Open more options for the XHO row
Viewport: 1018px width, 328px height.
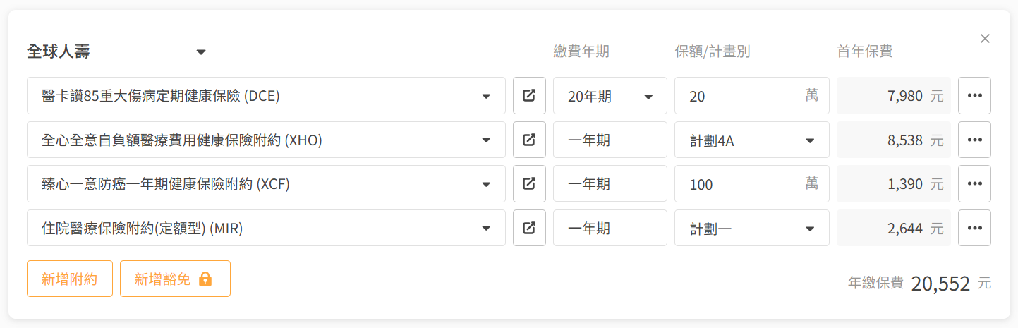(974, 140)
